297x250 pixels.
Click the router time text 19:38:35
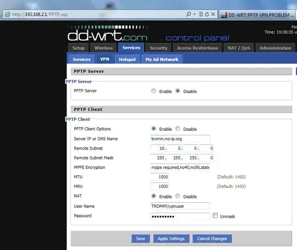click(285, 32)
